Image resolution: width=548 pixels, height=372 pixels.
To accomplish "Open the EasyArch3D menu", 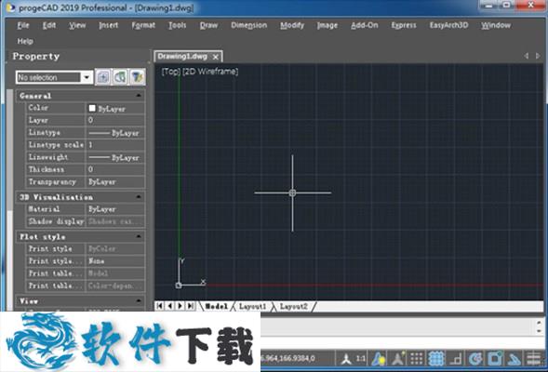I will (448, 25).
